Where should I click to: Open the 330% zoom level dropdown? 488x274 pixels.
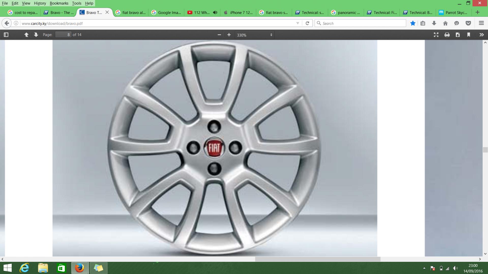pos(254,35)
